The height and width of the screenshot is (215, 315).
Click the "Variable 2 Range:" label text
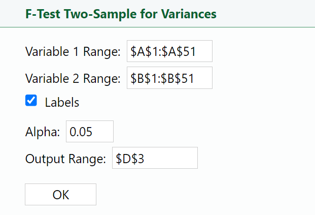(73, 79)
